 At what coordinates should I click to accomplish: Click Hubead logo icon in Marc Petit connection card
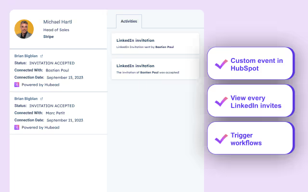pos(17,127)
